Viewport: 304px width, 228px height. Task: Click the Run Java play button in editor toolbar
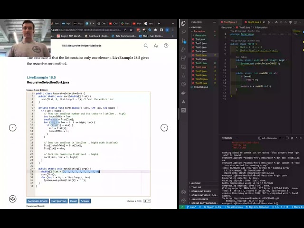tap(269, 22)
